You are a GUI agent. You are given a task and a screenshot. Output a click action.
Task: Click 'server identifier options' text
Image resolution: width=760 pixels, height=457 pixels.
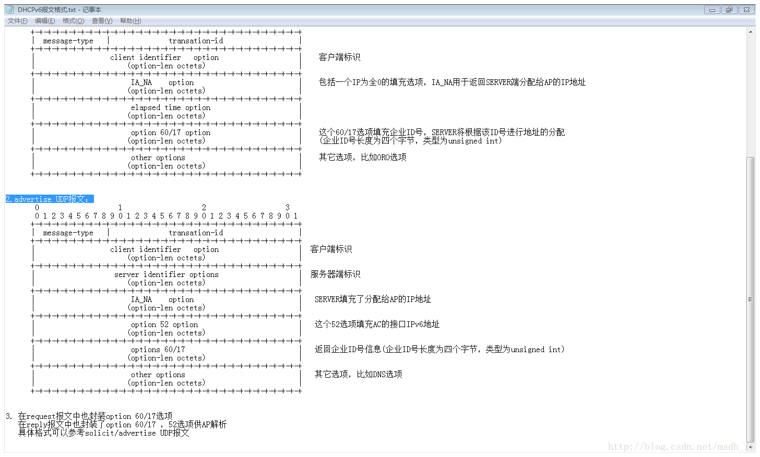[x=167, y=274]
